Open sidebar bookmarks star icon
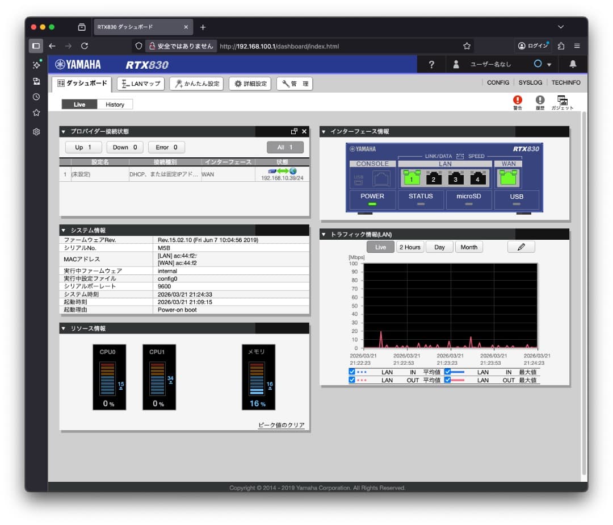Image resolution: width=613 pixels, height=525 pixels. 36,113
